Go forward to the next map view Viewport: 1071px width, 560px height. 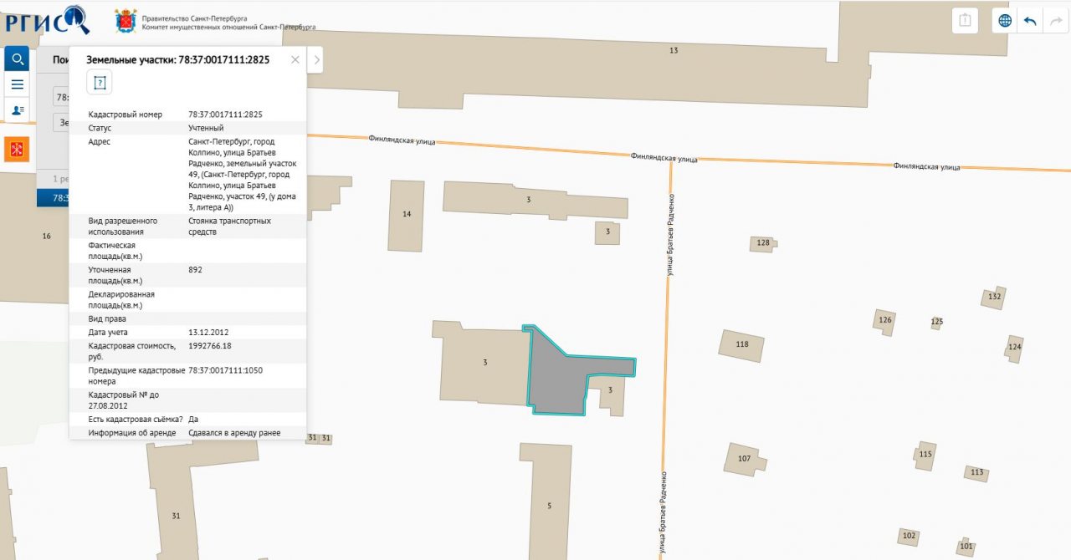click(1055, 21)
